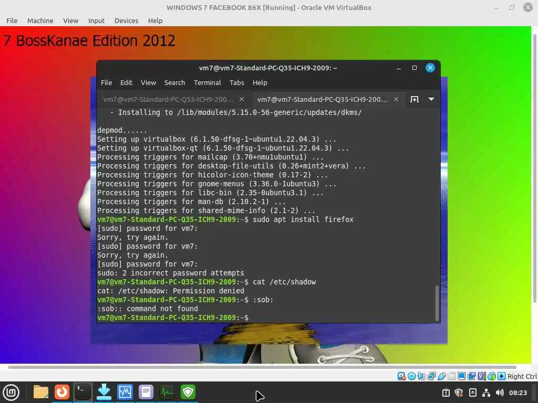Click the removable drives eject tray icon
This screenshot has width=538, height=403.
pos(472,393)
